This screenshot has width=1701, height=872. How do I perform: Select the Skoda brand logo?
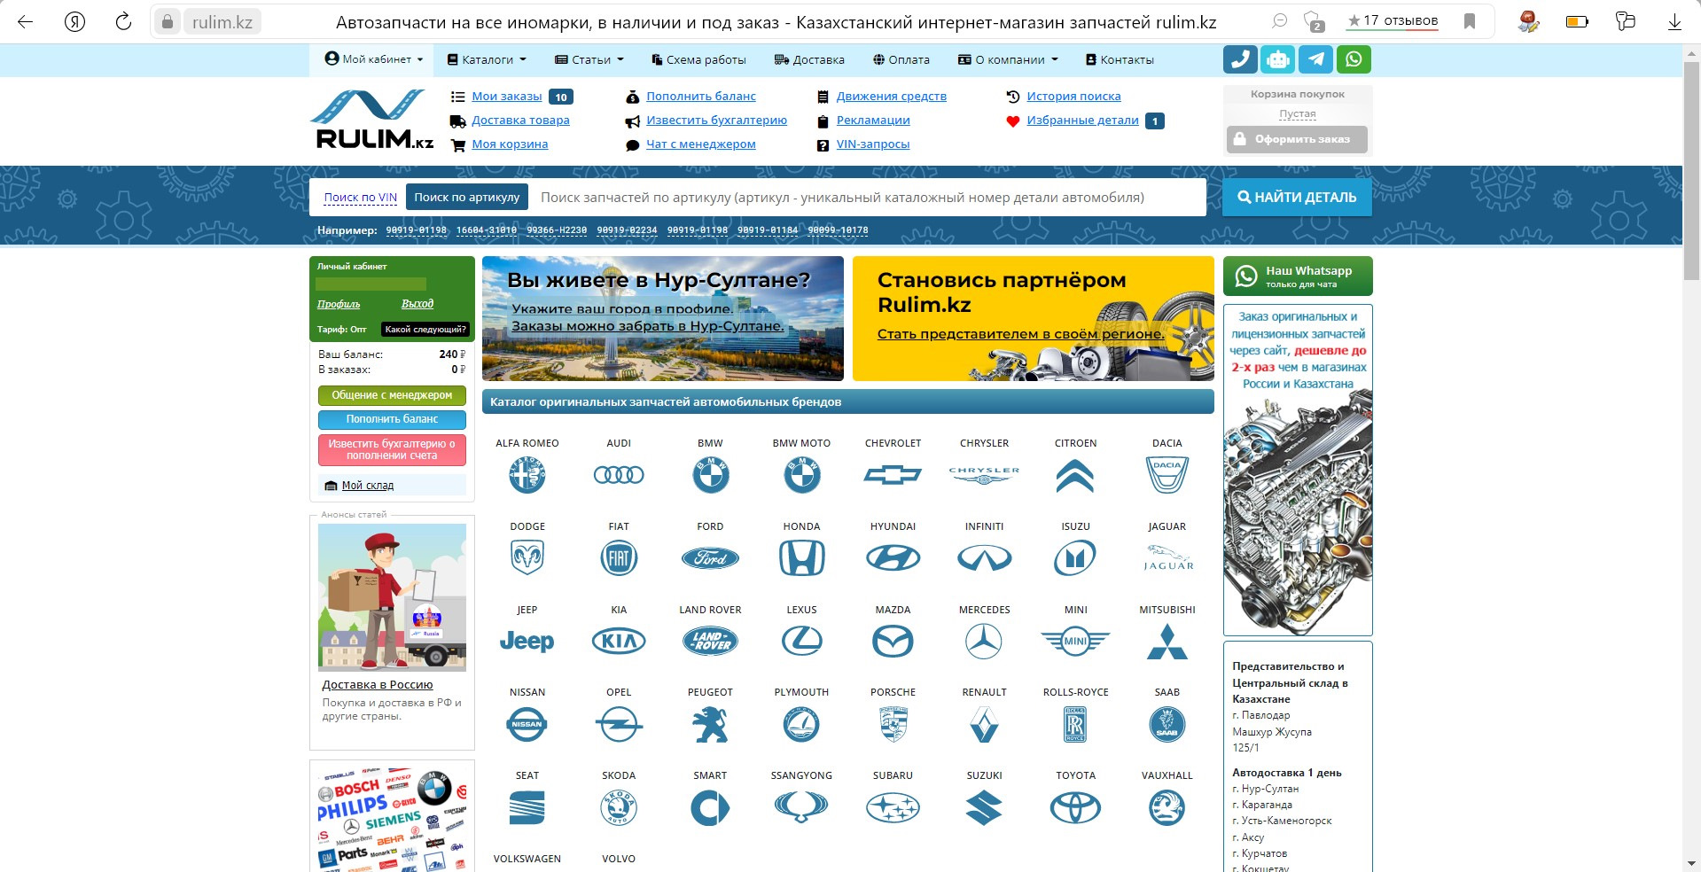(x=619, y=807)
